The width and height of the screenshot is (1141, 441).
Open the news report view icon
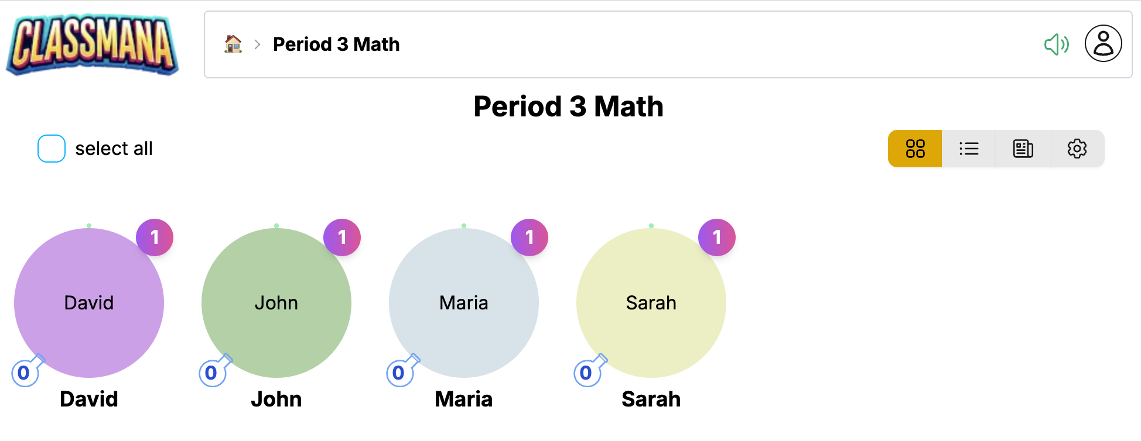pos(1023,149)
